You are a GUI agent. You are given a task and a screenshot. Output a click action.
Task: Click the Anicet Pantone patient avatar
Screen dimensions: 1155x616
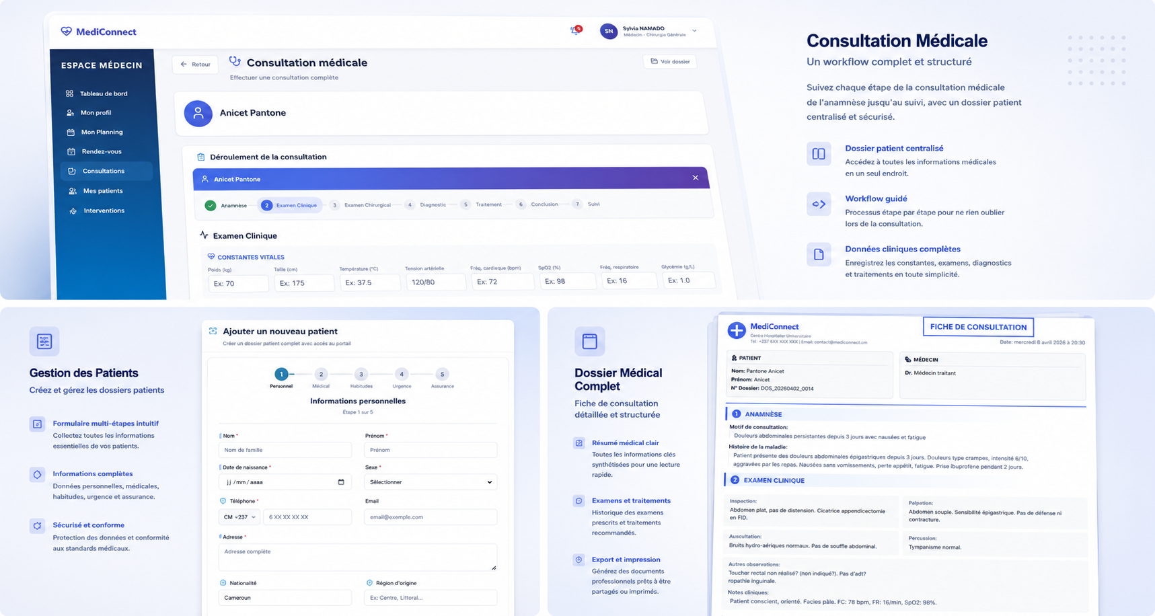198,114
